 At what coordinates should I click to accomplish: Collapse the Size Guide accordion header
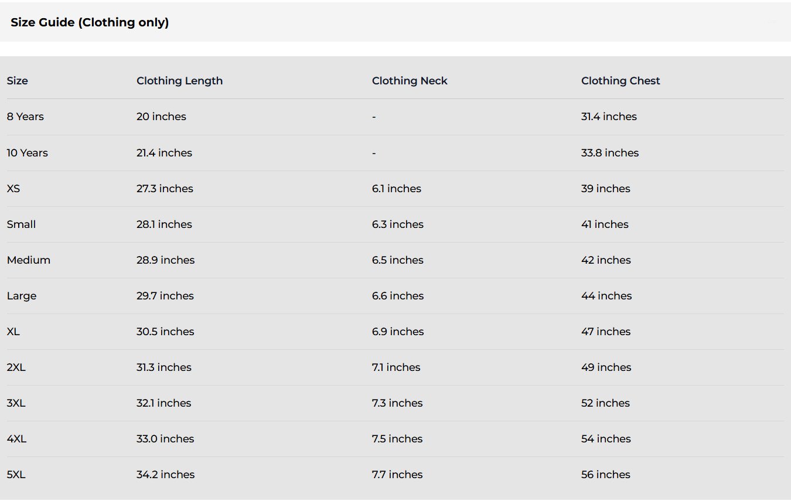[90, 22]
